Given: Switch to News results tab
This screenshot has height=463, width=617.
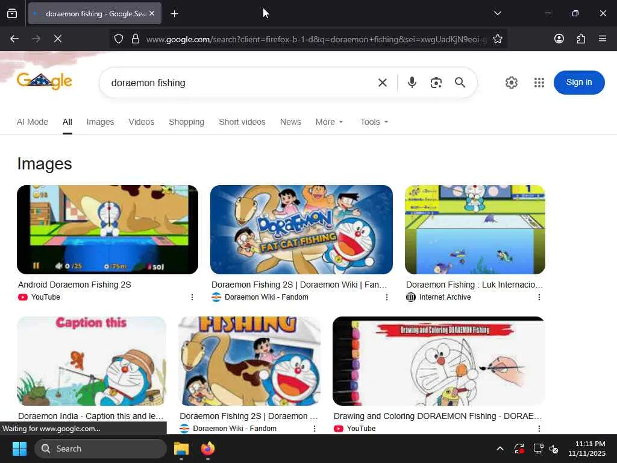Looking at the screenshot, I should pyautogui.click(x=290, y=122).
